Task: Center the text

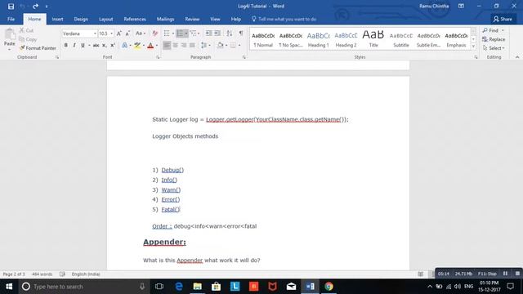Action: (x=176, y=46)
